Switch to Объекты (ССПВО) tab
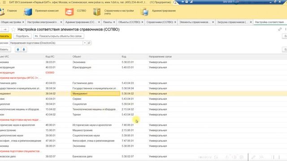 coord(129,22)
